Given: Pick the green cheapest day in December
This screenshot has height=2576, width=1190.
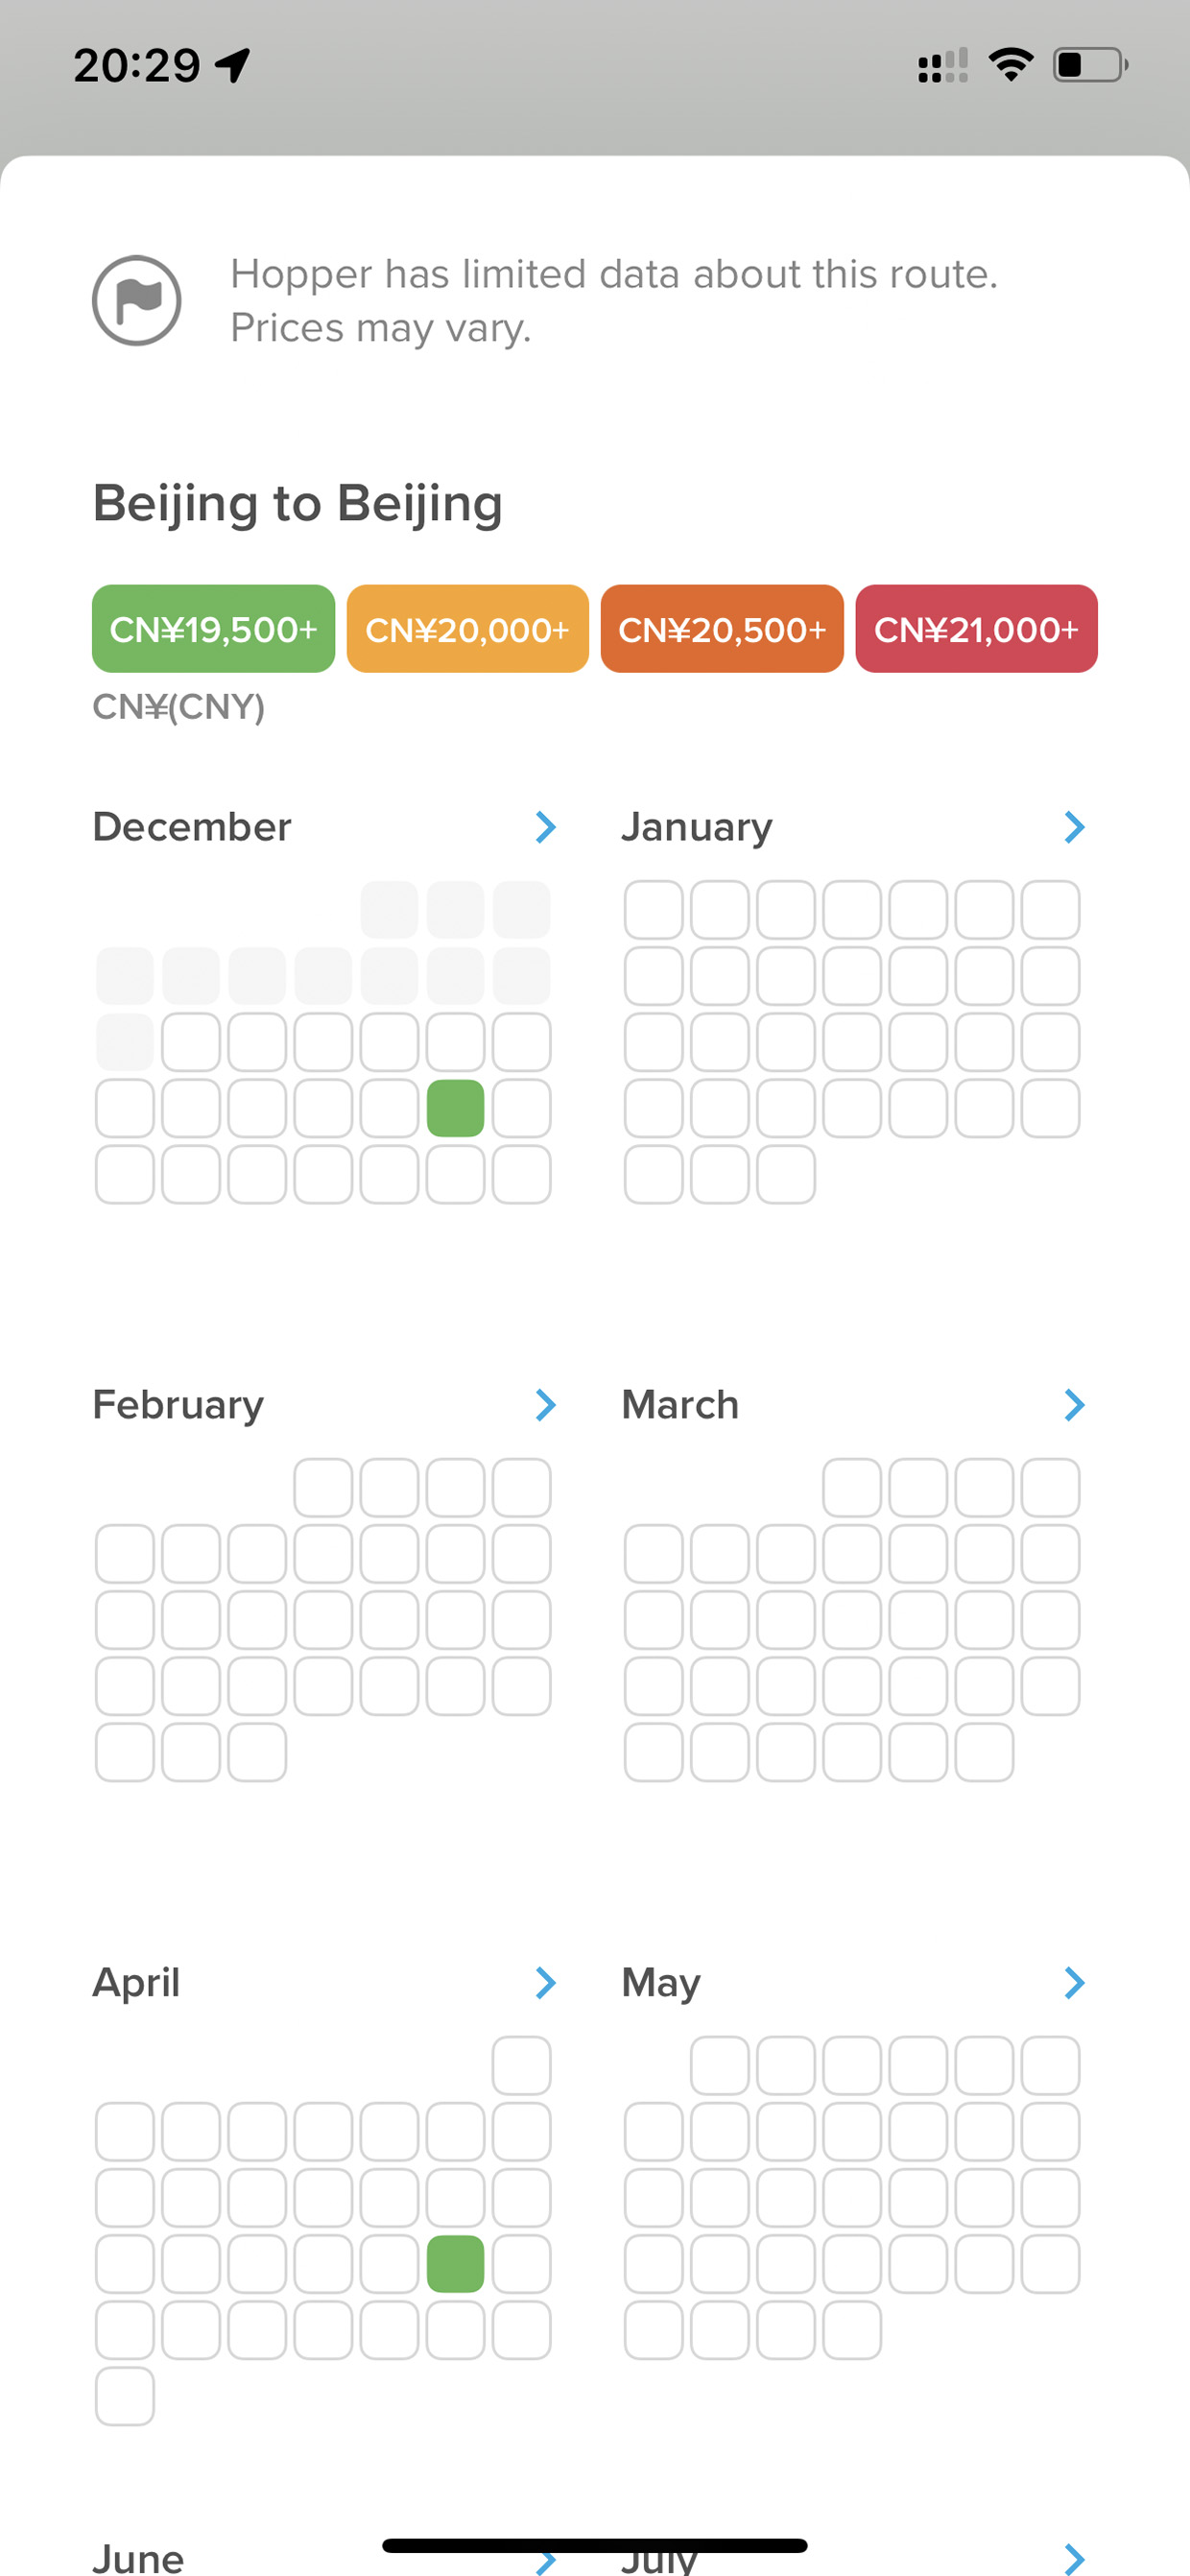Looking at the screenshot, I should click(x=455, y=1108).
